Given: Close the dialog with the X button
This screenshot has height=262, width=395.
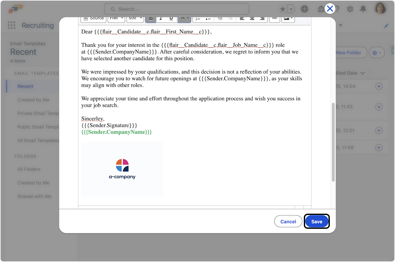Looking at the screenshot, I should coord(330,9).
